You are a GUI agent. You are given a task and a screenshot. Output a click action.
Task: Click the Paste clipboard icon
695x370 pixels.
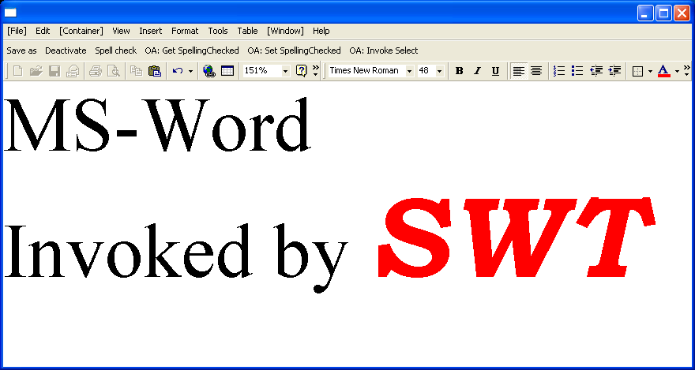[x=154, y=71]
